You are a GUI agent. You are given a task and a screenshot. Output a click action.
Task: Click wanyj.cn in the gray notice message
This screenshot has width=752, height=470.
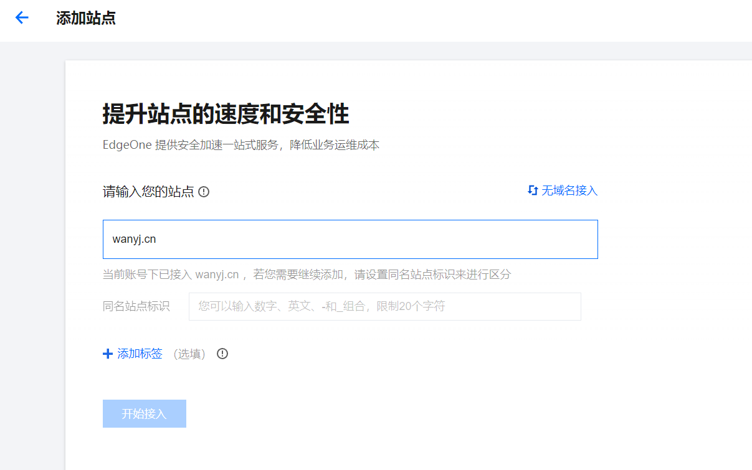tap(217, 275)
